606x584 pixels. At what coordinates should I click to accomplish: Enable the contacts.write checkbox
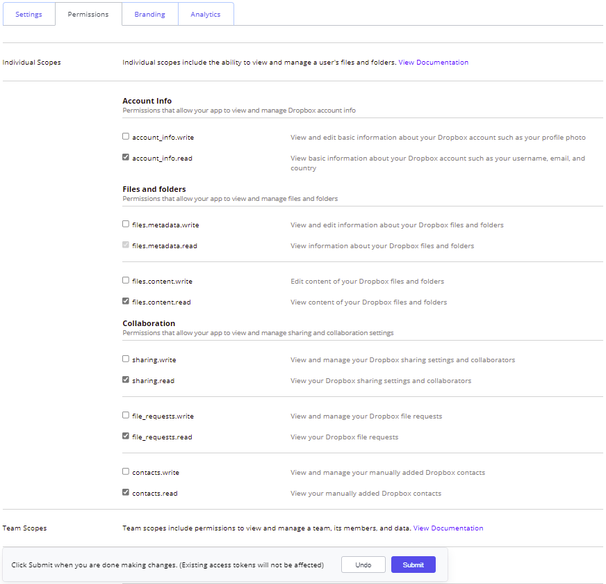tap(126, 472)
